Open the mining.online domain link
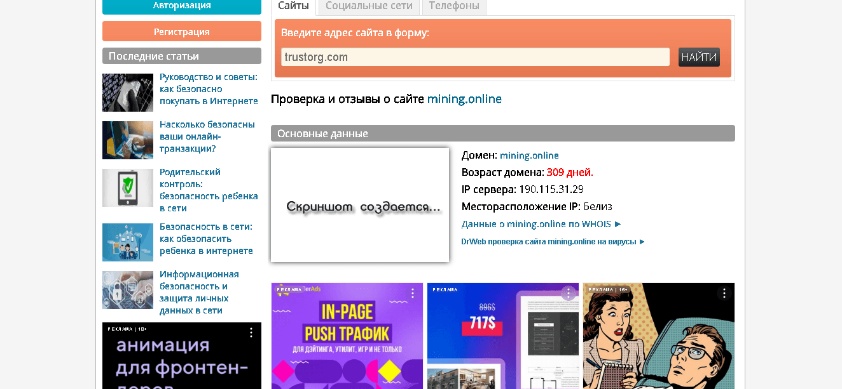Viewport: 842px width, 389px height. pyautogui.click(x=528, y=155)
